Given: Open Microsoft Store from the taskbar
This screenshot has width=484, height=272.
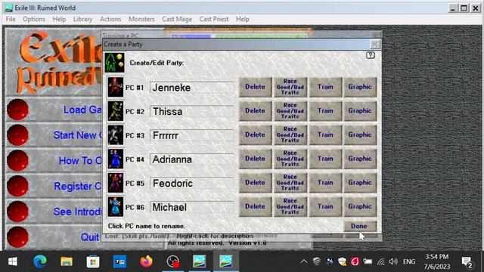Looking at the screenshot, I should 93,261.
